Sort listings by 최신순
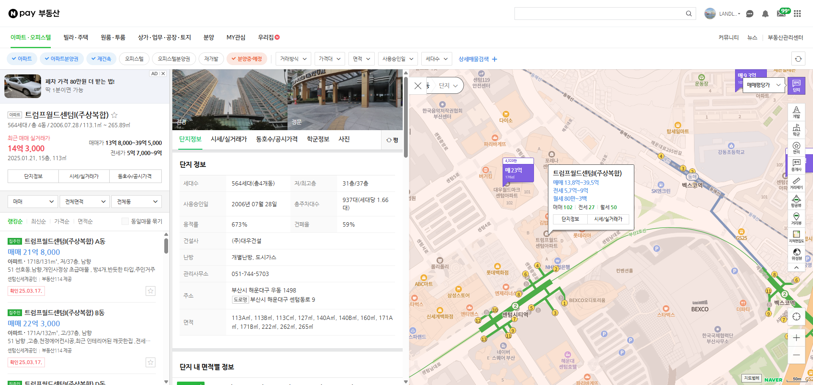 point(38,221)
